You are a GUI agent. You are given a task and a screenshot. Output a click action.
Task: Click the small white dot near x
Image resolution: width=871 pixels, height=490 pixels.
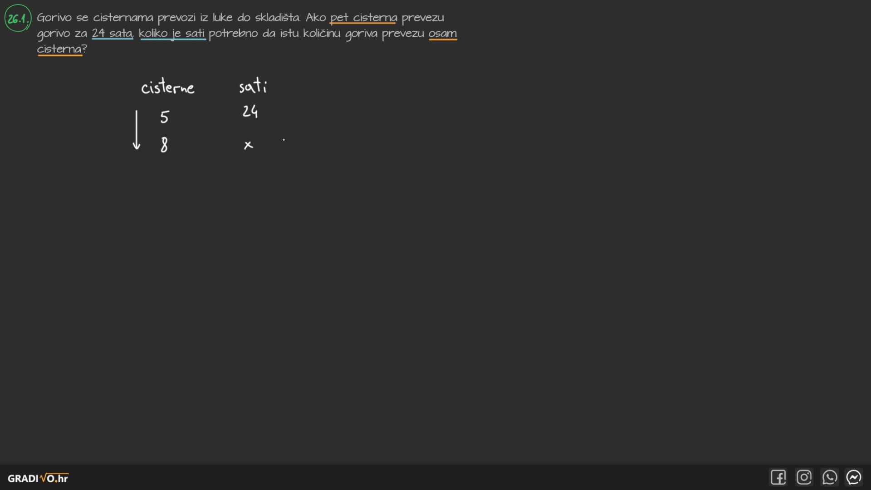[x=284, y=140]
